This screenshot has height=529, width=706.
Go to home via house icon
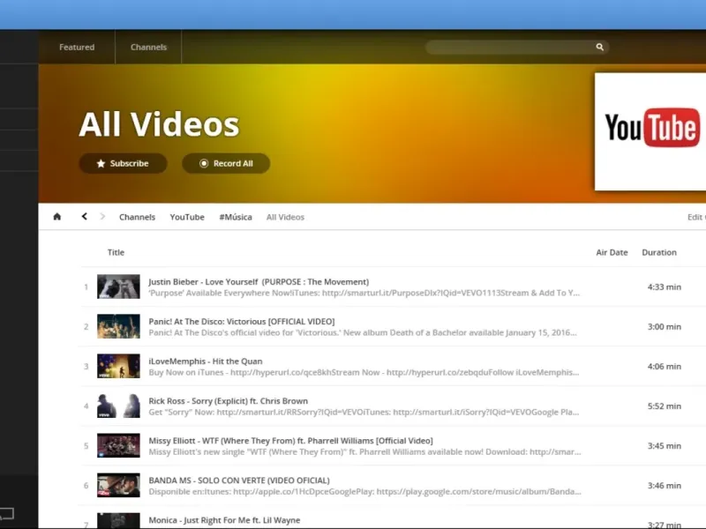pos(57,217)
